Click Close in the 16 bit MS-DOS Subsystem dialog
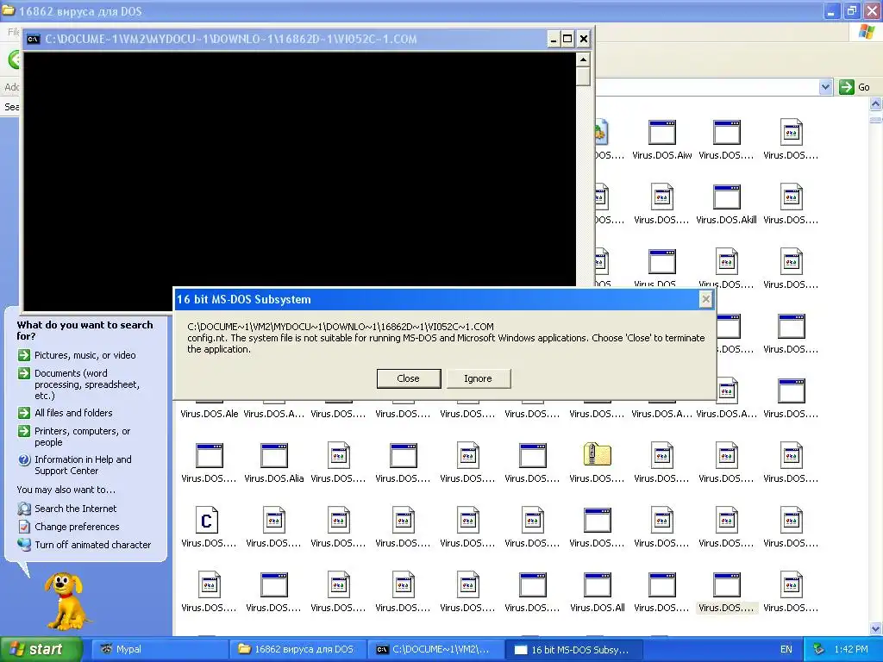Screen dimensions: 883x662 point(408,378)
